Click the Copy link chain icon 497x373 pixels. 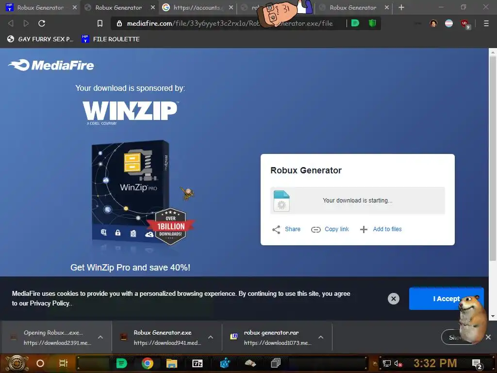coord(315,229)
